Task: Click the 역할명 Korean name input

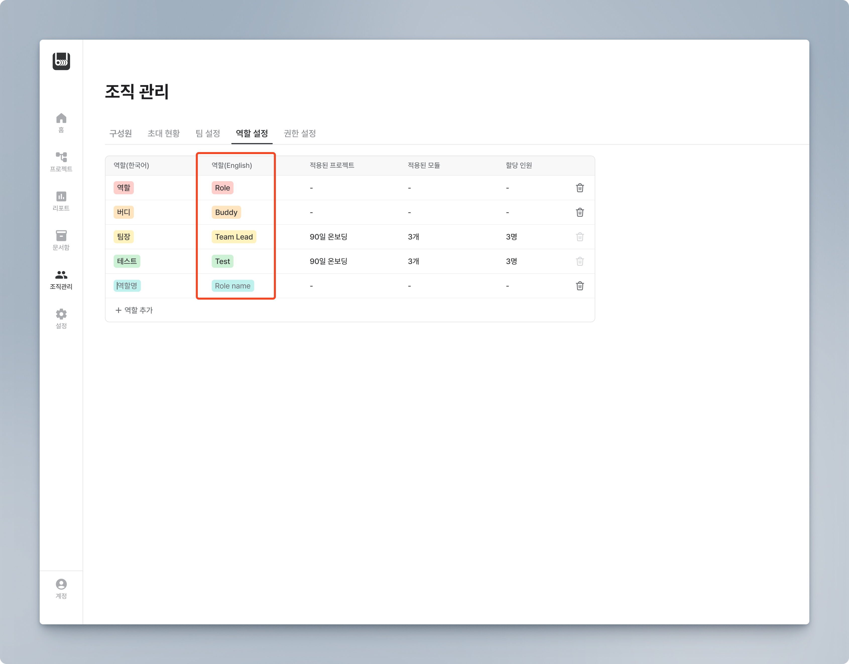Action: tap(128, 286)
